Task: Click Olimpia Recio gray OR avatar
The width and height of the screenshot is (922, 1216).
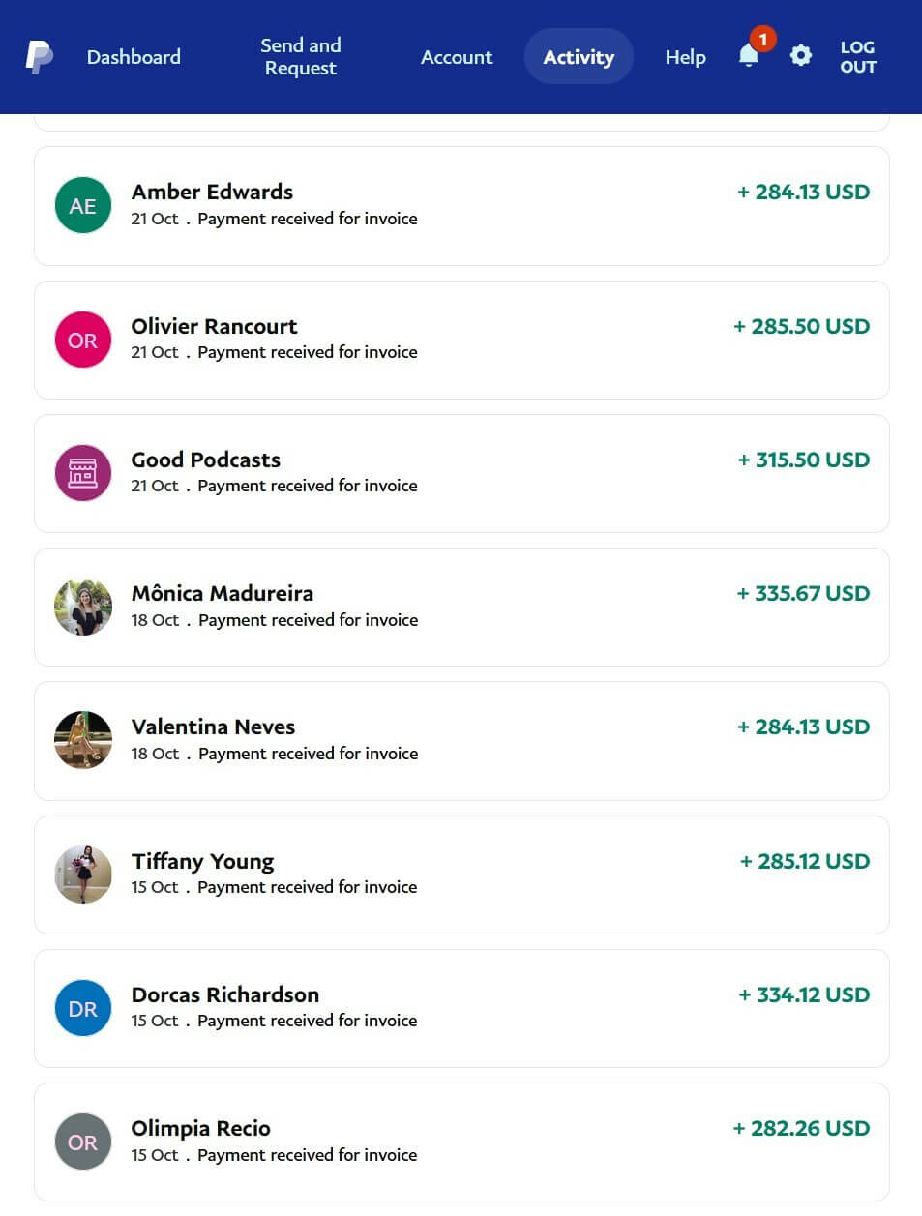Action: 83,1142
